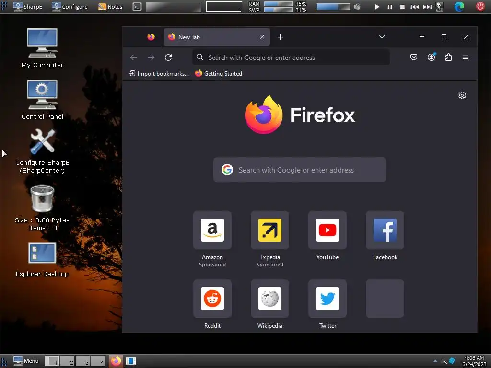Viewport: 491px width, 368px height.
Task: Select Firefox task in bottom taskbar
Action: [x=116, y=361]
